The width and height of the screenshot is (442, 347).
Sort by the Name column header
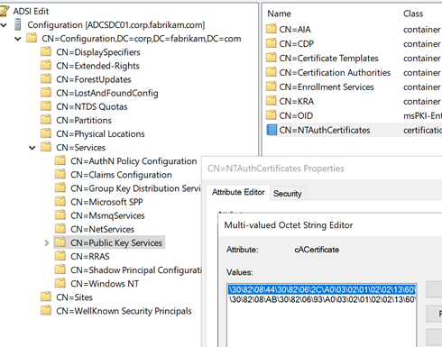coord(331,14)
